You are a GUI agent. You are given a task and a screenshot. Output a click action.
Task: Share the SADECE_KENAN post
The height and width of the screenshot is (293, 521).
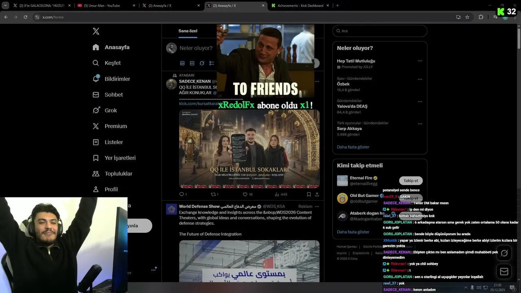pyautogui.click(x=317, y=195)
